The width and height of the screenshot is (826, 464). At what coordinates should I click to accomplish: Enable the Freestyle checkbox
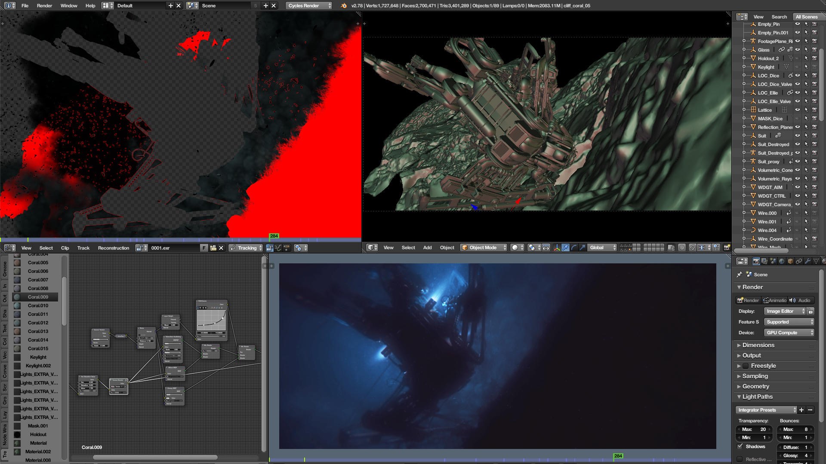pos(746,366)
